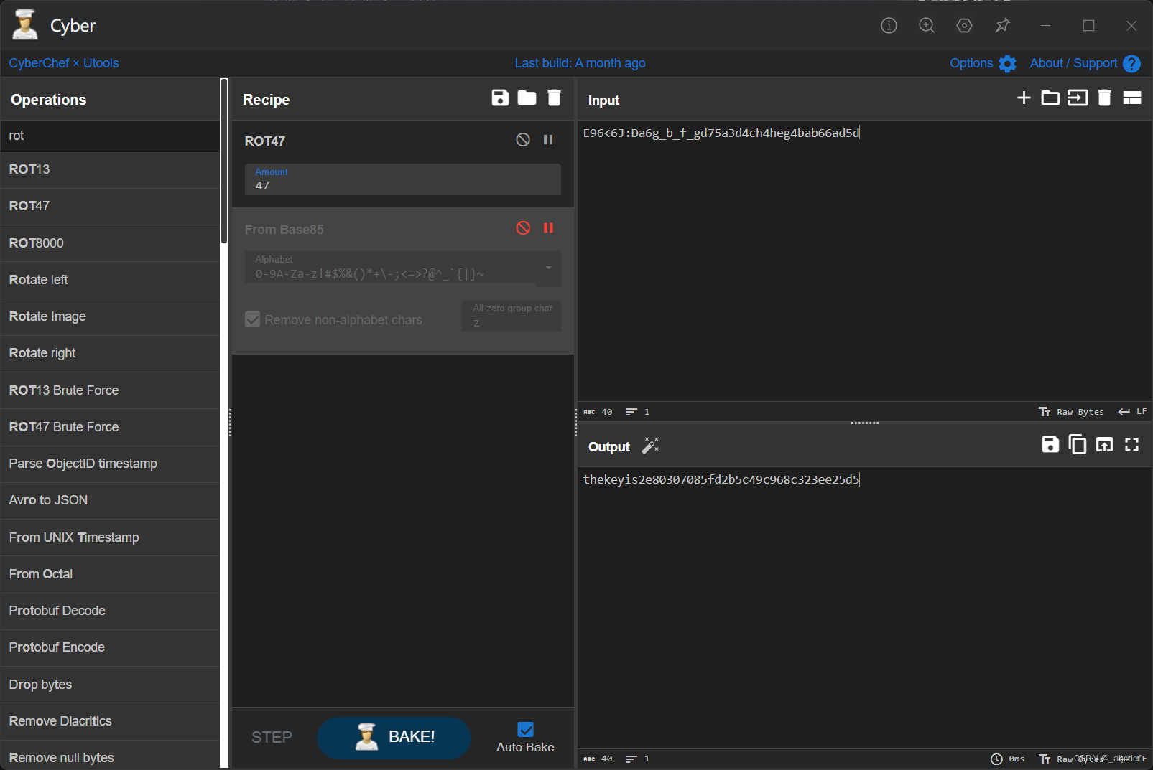Reset pane layout icon
The width and height of the screenshot is (1153, 770).
click(1132, 98)
